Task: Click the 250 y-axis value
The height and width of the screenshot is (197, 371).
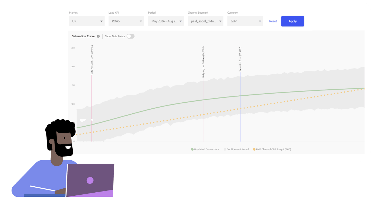Action: [73, 48]
